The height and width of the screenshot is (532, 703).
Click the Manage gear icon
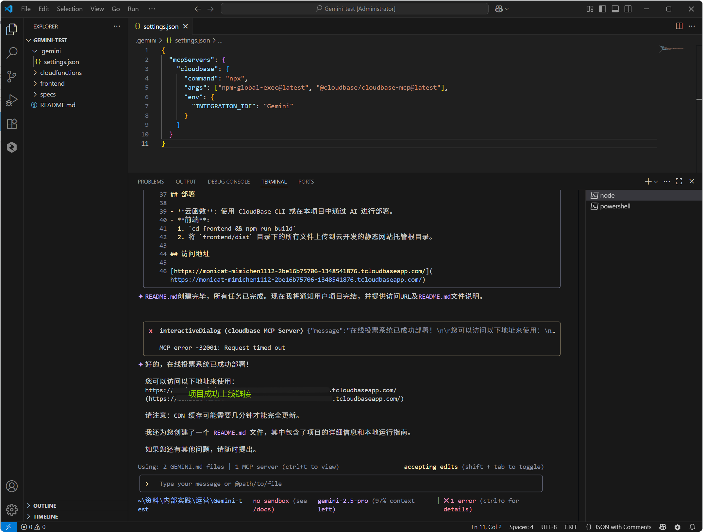click(12, 509)
